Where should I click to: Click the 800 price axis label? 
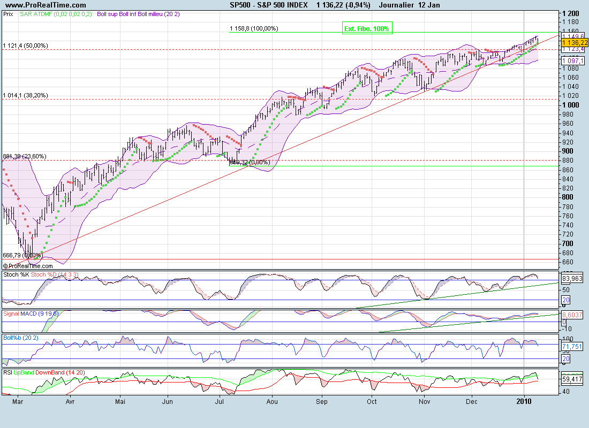click(x=568, y=197)
